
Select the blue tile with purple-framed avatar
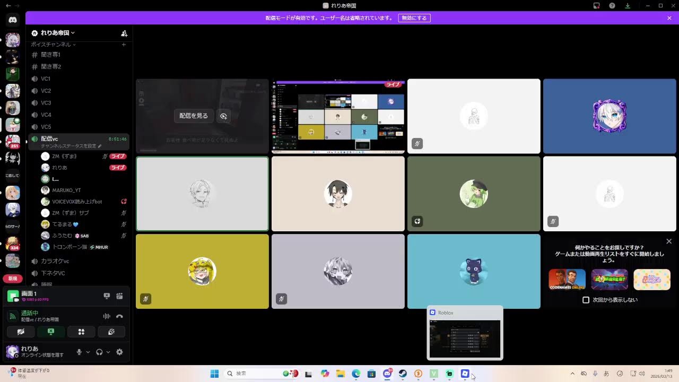coord(610,116)
